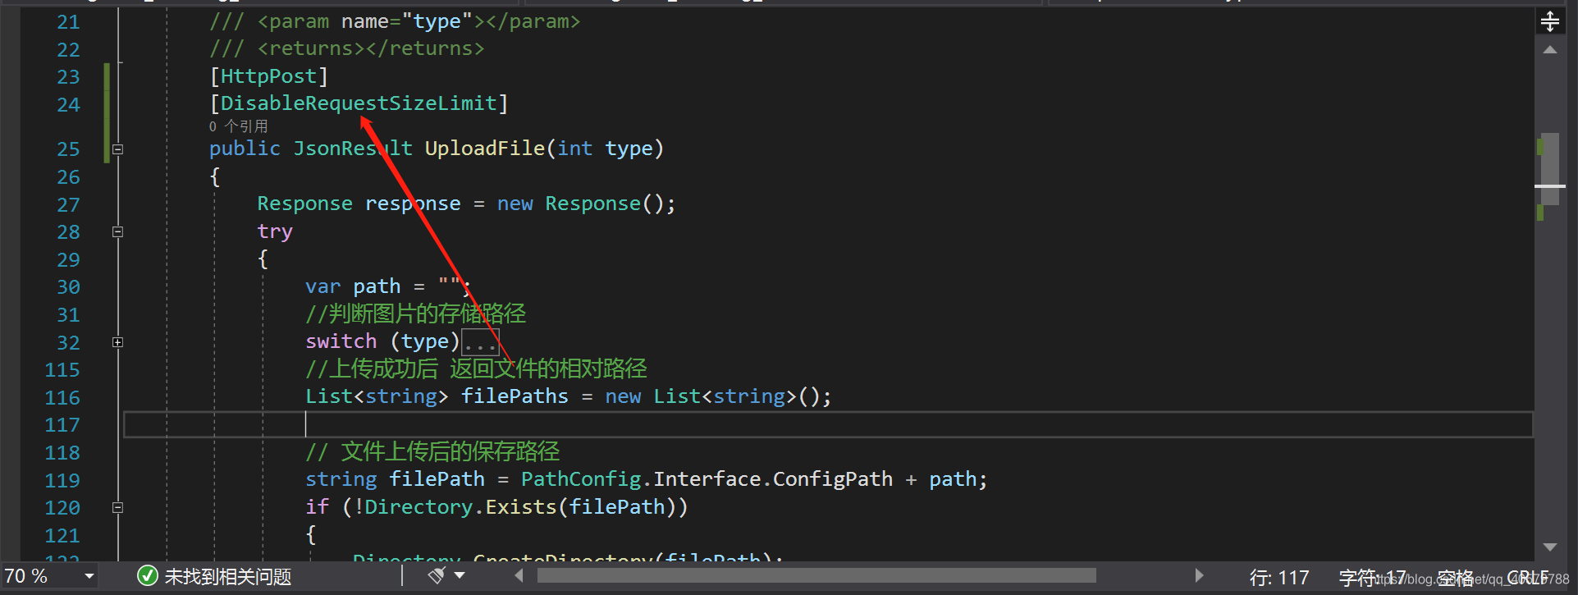Click 'int type' parameter in UploadFile signature
This screenshot has height=595, width=1578.
pyautogui.click(x=605, y=149)
